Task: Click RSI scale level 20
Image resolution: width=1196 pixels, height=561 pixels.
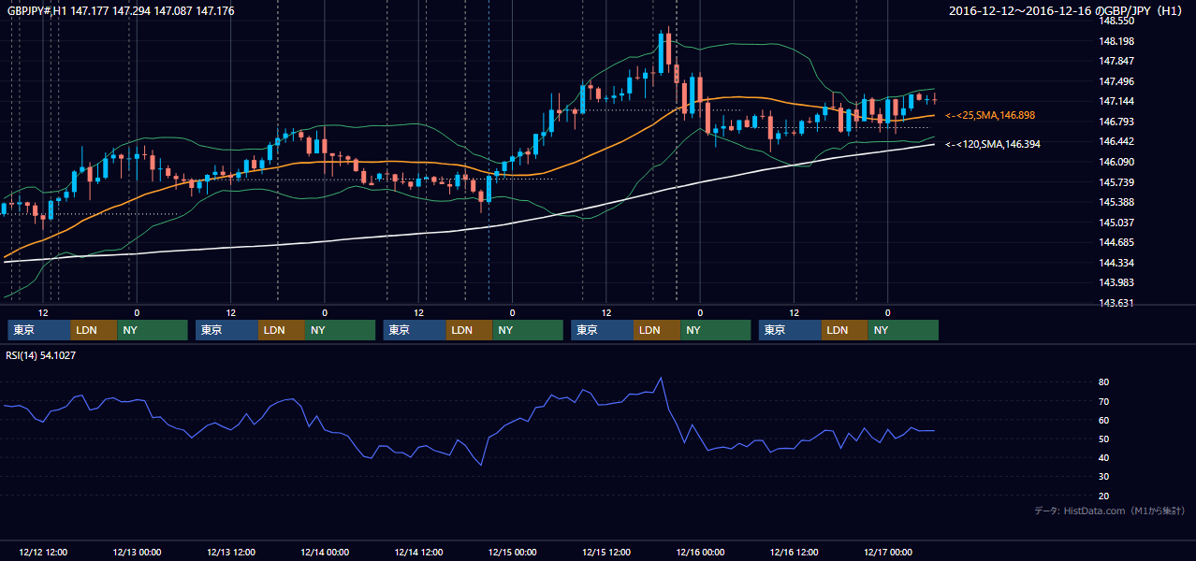Action: (x=1104, y=496)
